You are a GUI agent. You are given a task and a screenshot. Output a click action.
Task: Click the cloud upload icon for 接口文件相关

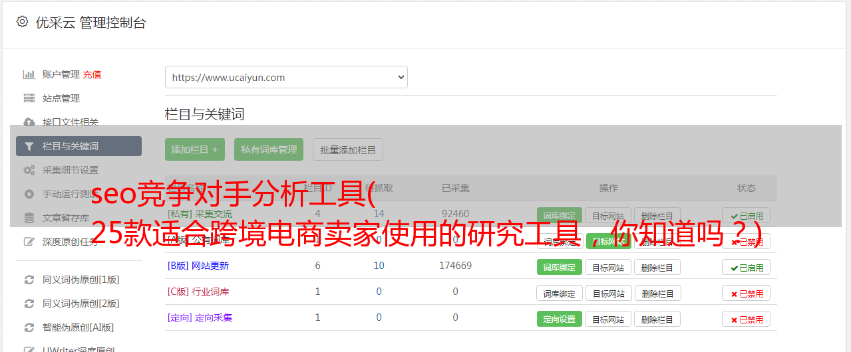click(x=29, y=122)
